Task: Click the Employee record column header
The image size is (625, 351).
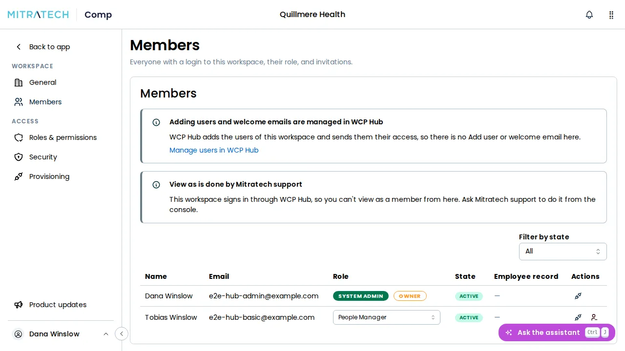Action: click(526, 276)
